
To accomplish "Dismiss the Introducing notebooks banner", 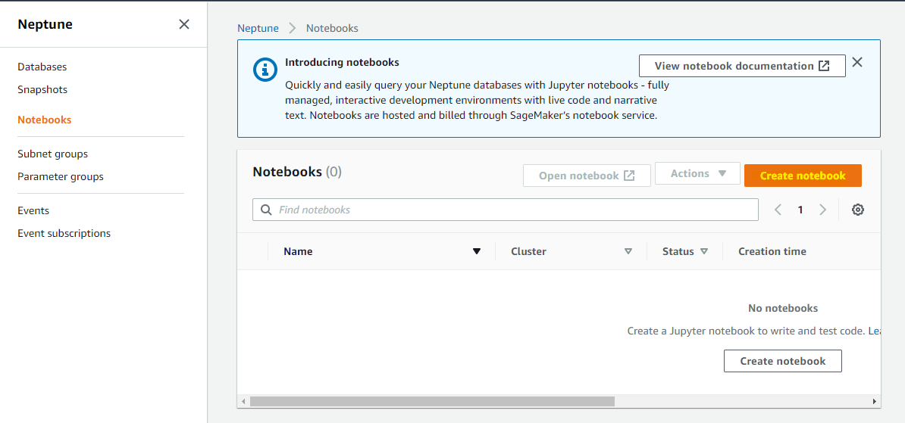I will pyautogui.click(x=857, y=62).
